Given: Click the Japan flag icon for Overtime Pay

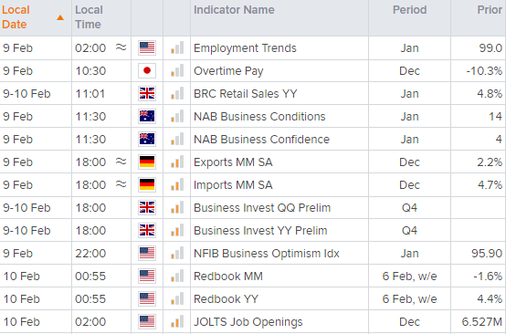Looking at the screenshot, I should tap(147, 70).
